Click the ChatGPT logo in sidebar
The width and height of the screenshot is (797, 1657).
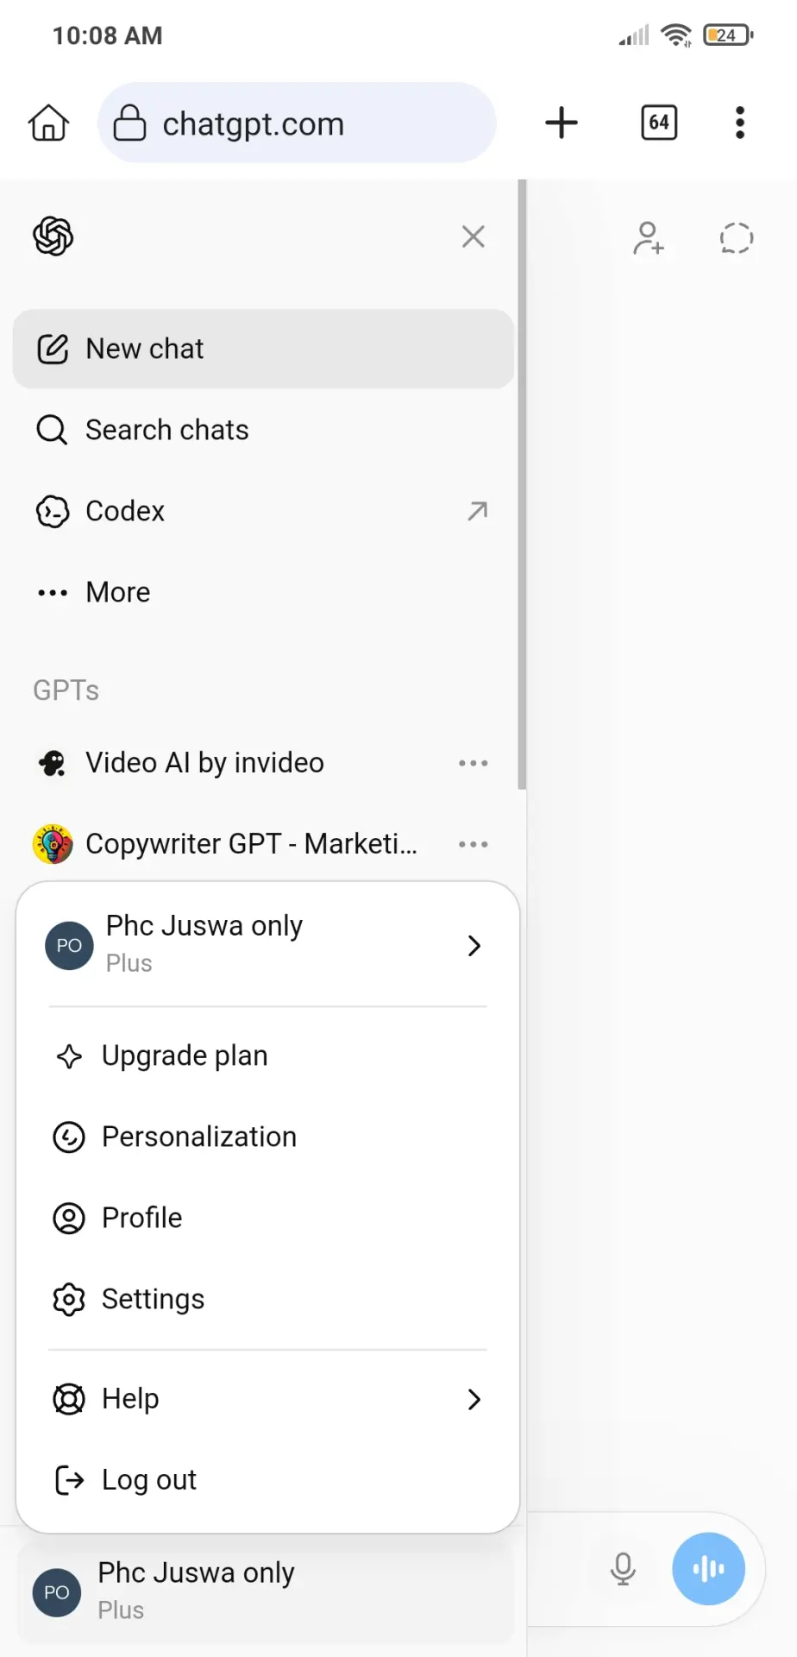53,236
